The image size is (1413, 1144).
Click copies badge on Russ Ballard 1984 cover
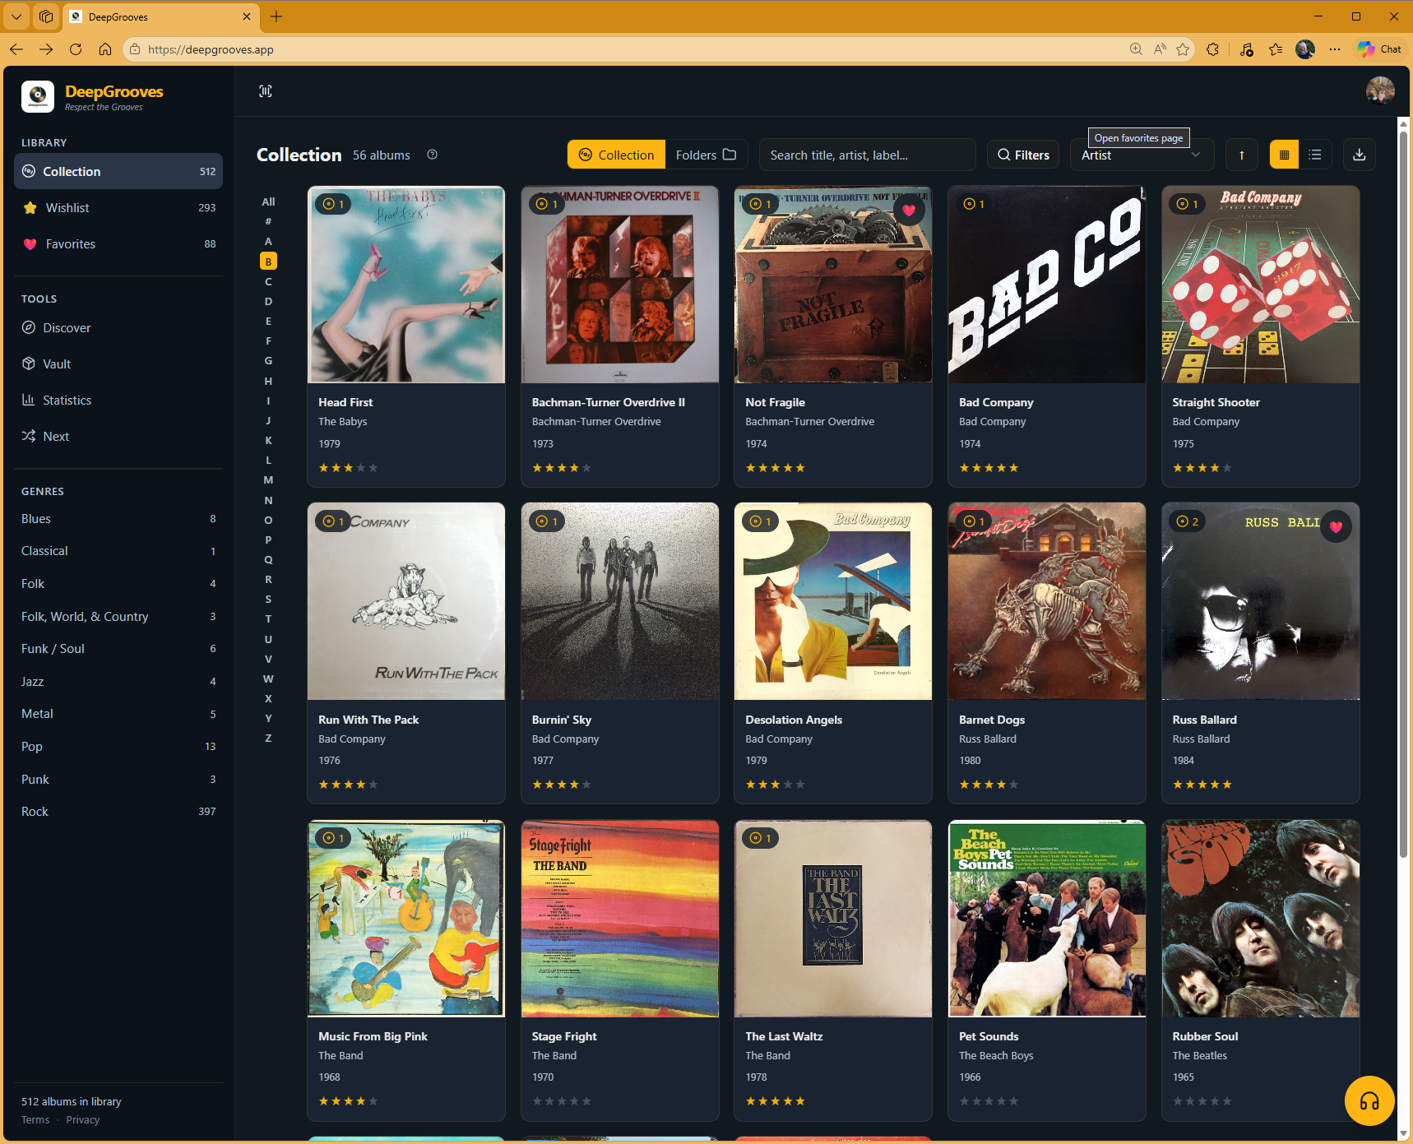coord(1187,521)
